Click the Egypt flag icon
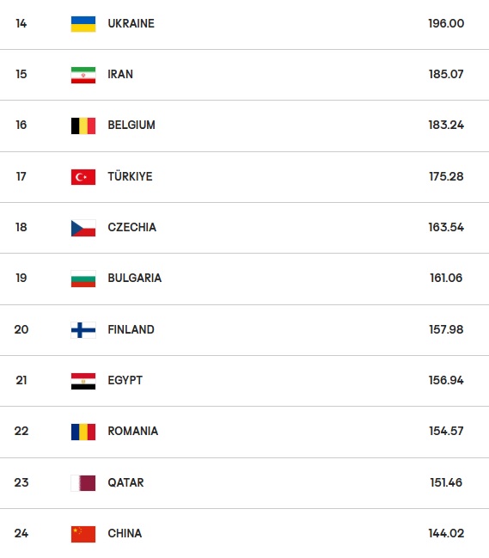 [x=83, y=381]
